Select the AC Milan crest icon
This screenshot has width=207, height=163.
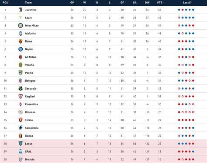[x=21, y=57]
